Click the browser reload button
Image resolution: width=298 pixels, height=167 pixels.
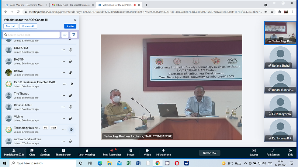18,12
